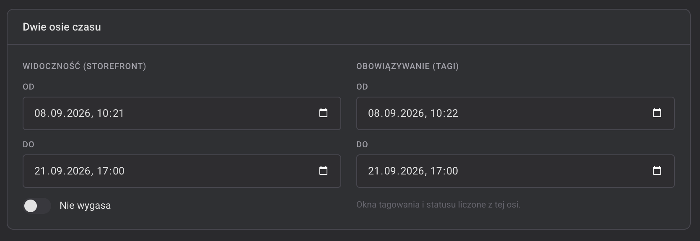Screen dimensions: 700x241
Task: Open calendar picker for tags OD 10:22 field
Action: point(657,113)
